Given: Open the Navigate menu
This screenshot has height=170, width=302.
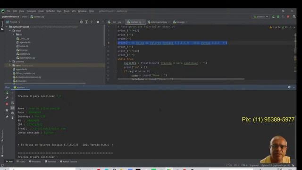Looking at the screenshot, I should [31, 11].
